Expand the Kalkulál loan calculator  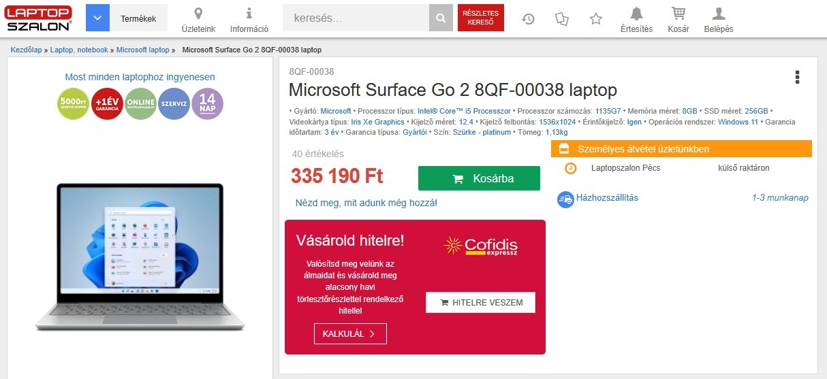(x=350, y=334)
